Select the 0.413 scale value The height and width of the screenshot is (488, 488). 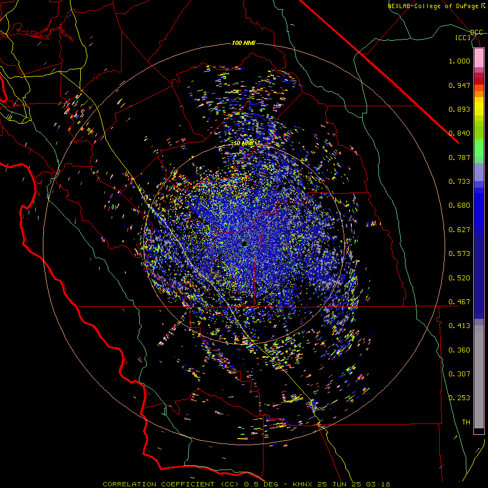[x=459, y=326]
